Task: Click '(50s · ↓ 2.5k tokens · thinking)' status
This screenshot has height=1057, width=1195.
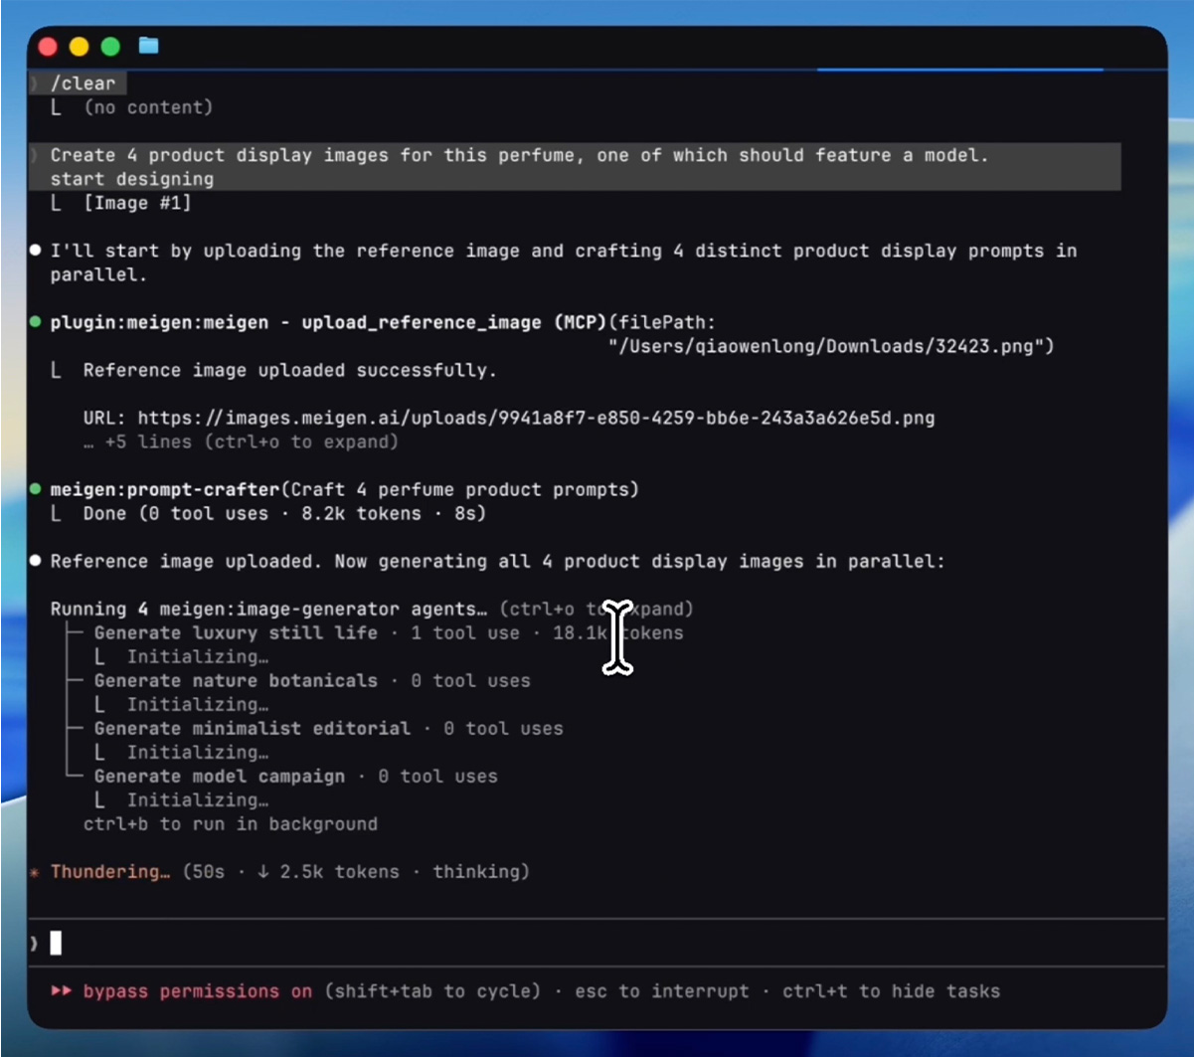Action: (356, 871)
